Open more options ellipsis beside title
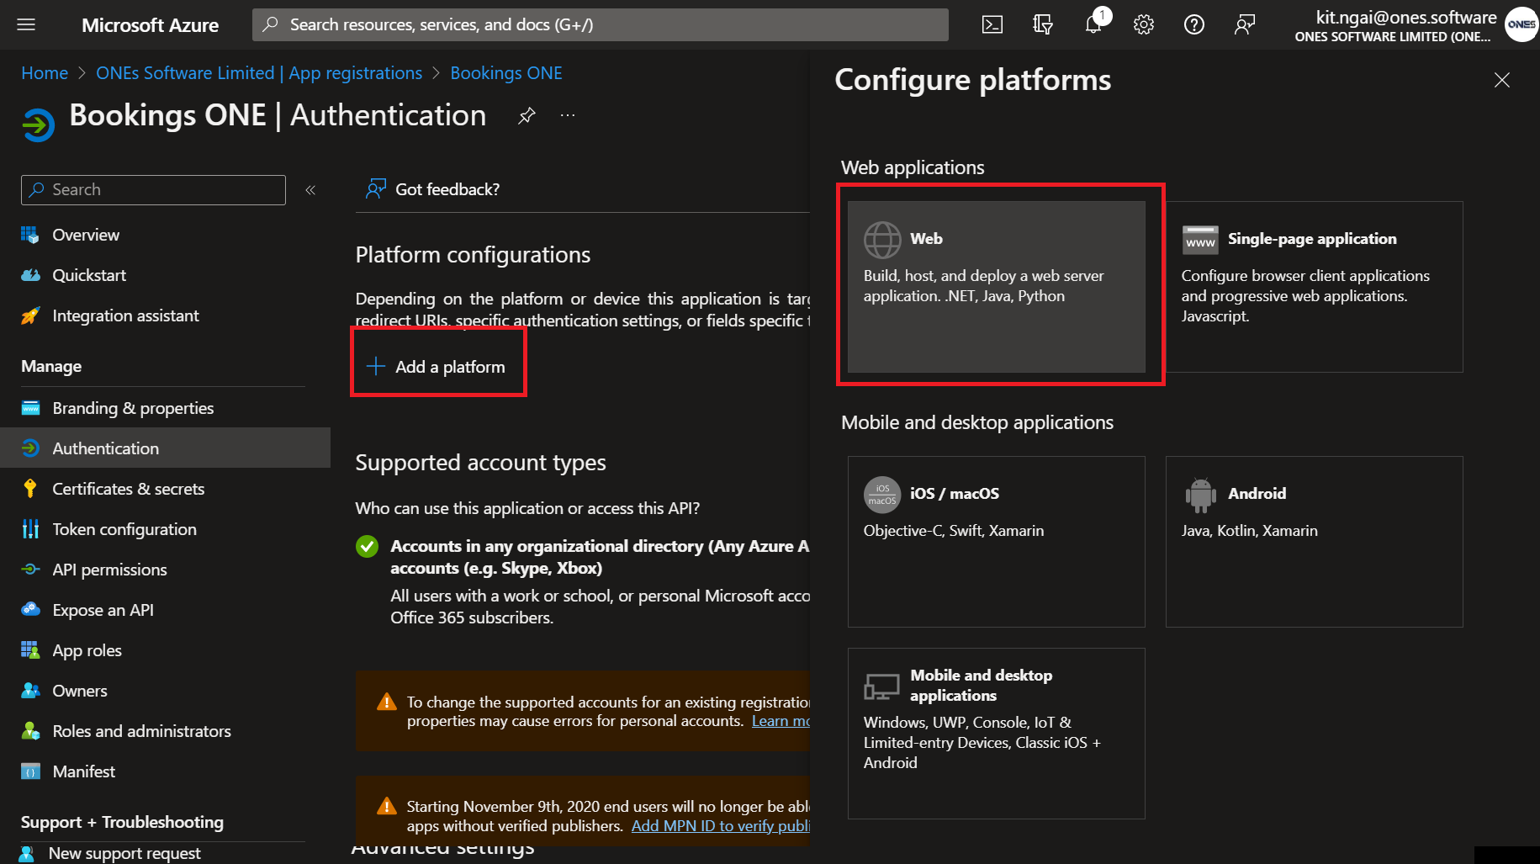 point(568,115)
